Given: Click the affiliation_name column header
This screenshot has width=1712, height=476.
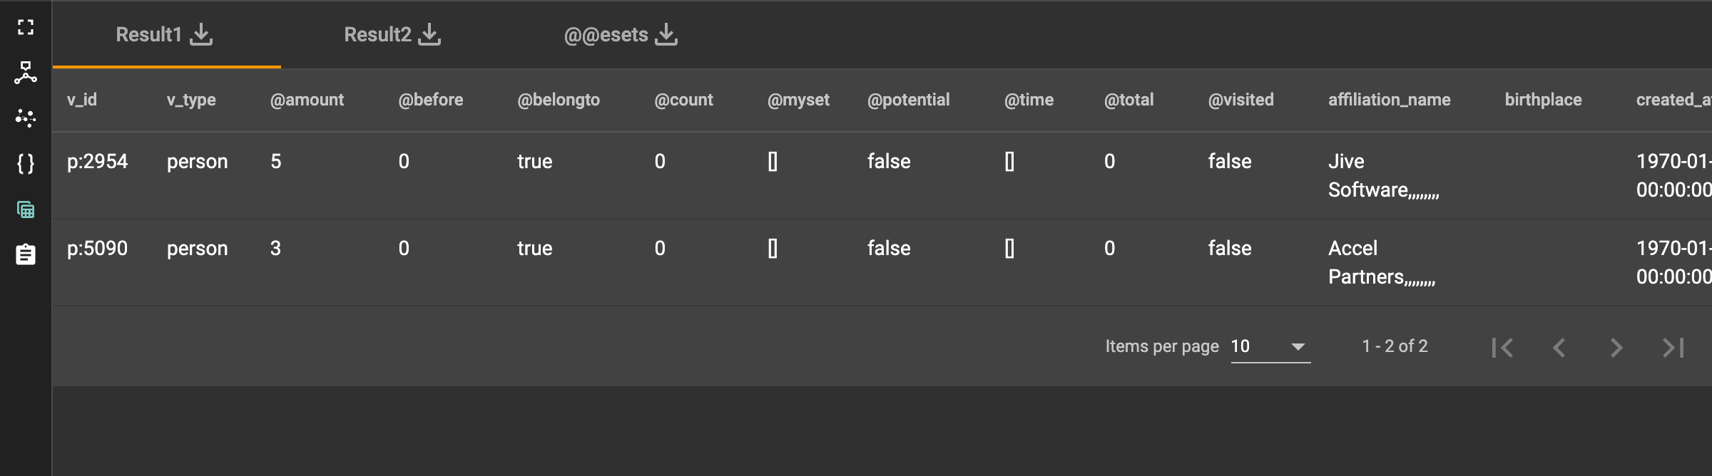Looking at the screenshot, I should pos(1389,100).
